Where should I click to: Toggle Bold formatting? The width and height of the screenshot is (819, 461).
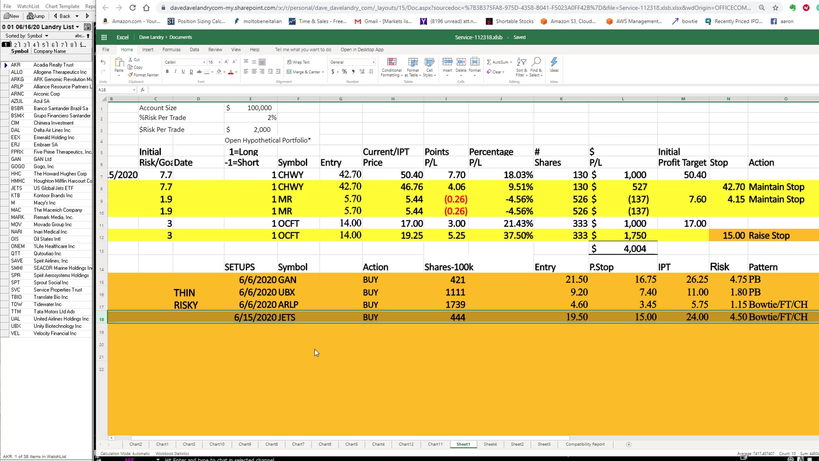[x=167, y=72]
